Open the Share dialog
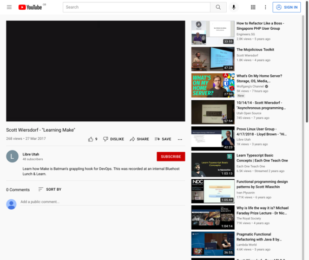309x260 pixels. point(139,139)
